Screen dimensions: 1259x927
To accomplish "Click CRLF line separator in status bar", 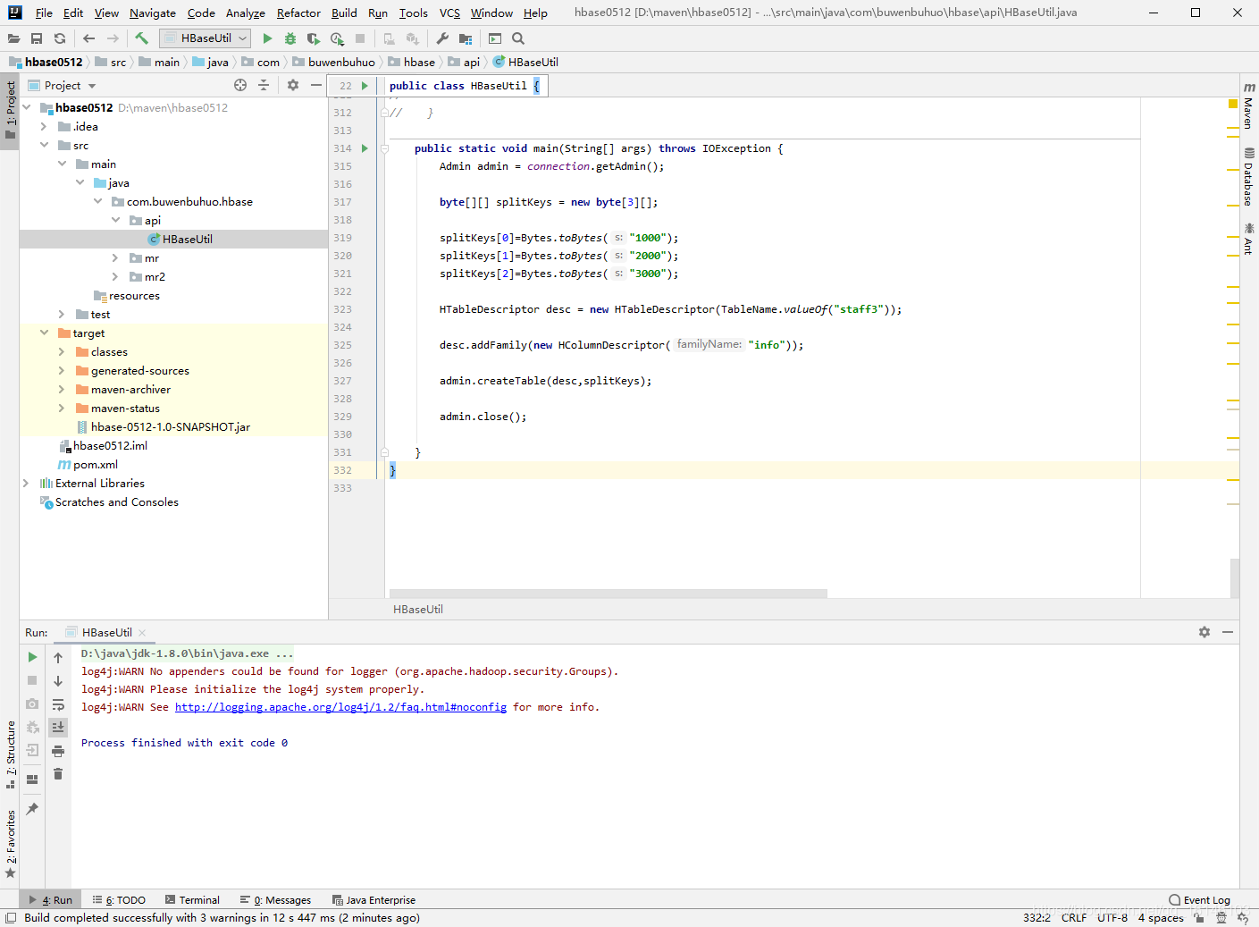I will (x=1074, y=918).
